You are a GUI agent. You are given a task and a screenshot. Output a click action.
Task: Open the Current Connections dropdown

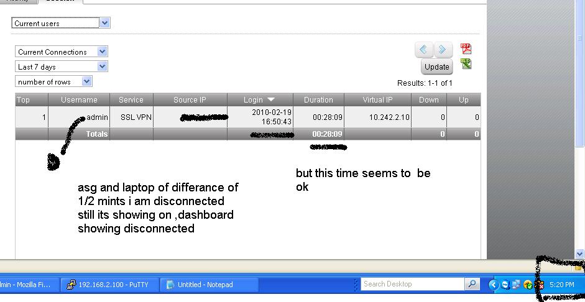[61, 52]
